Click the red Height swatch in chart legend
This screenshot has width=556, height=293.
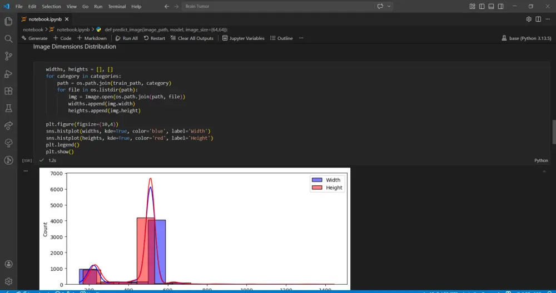317,188
